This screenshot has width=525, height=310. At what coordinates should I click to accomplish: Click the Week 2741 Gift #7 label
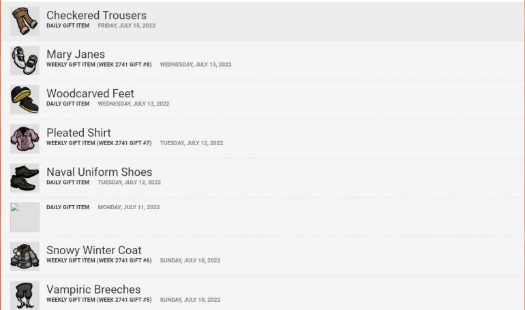coord(99,143)
